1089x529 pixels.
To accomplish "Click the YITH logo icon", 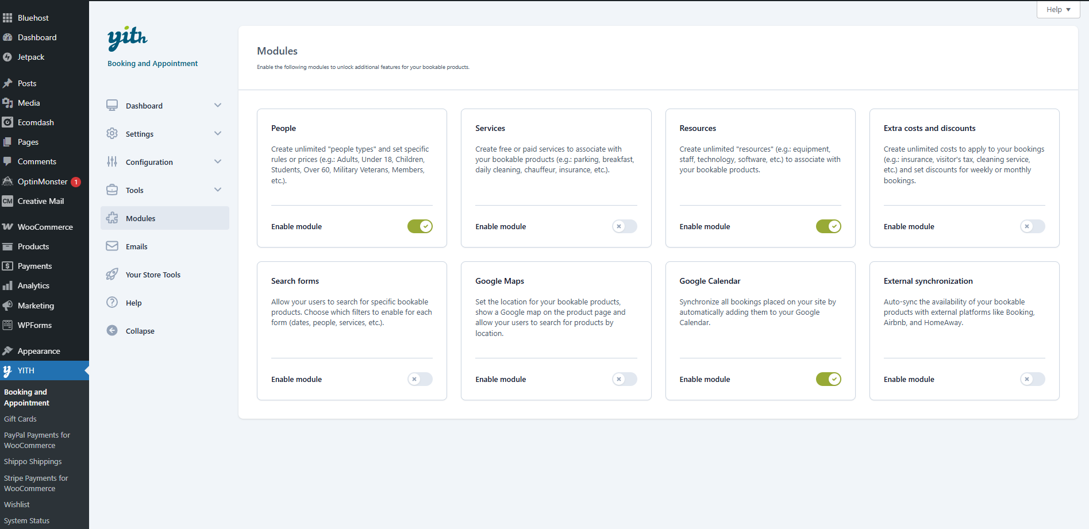I will click(127, 38).
